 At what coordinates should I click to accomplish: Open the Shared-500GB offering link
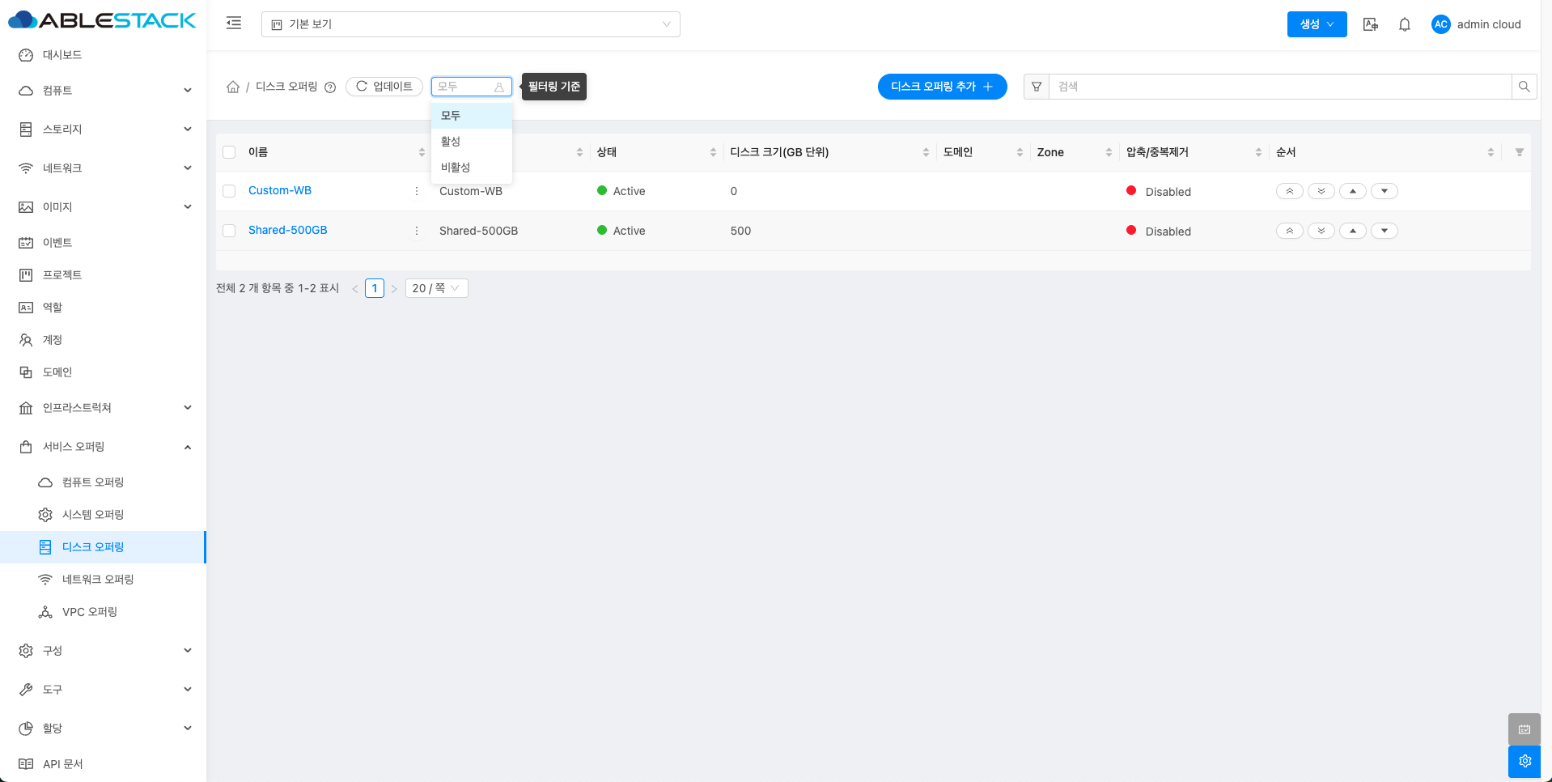287,230
